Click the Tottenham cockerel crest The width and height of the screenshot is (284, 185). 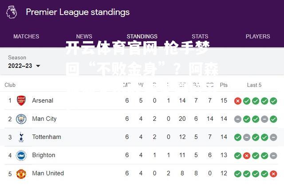point(21,137)
